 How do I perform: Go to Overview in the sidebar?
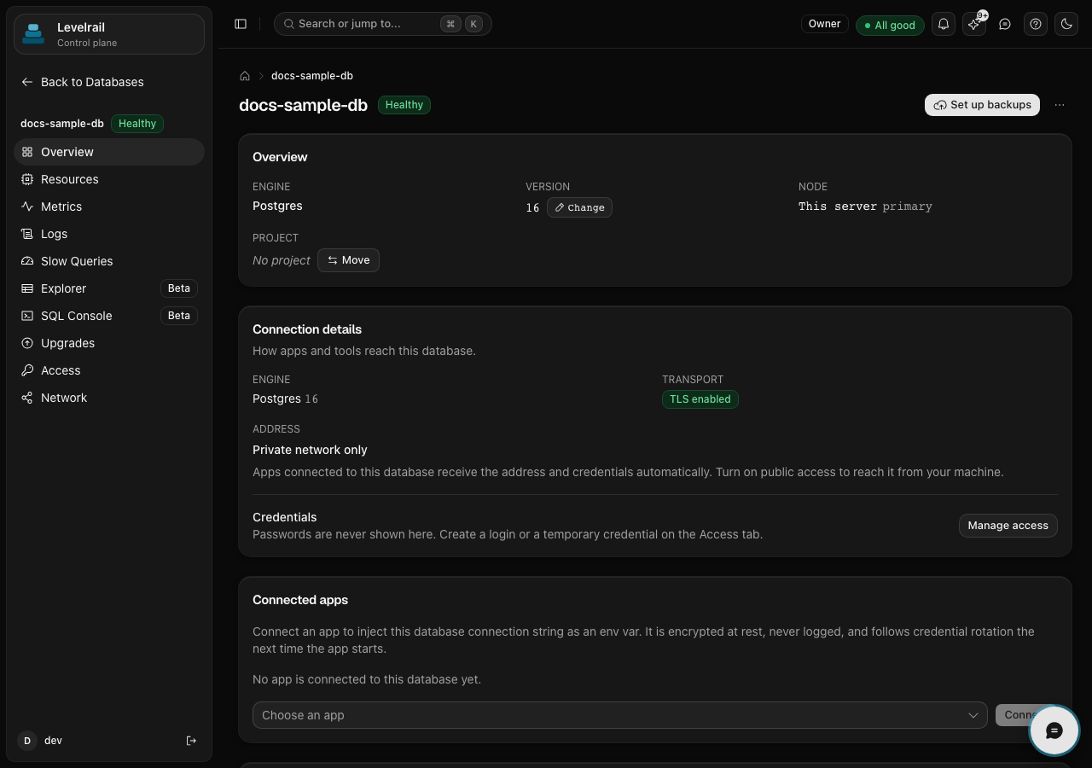pyautogui.click(x=109, y=152)
